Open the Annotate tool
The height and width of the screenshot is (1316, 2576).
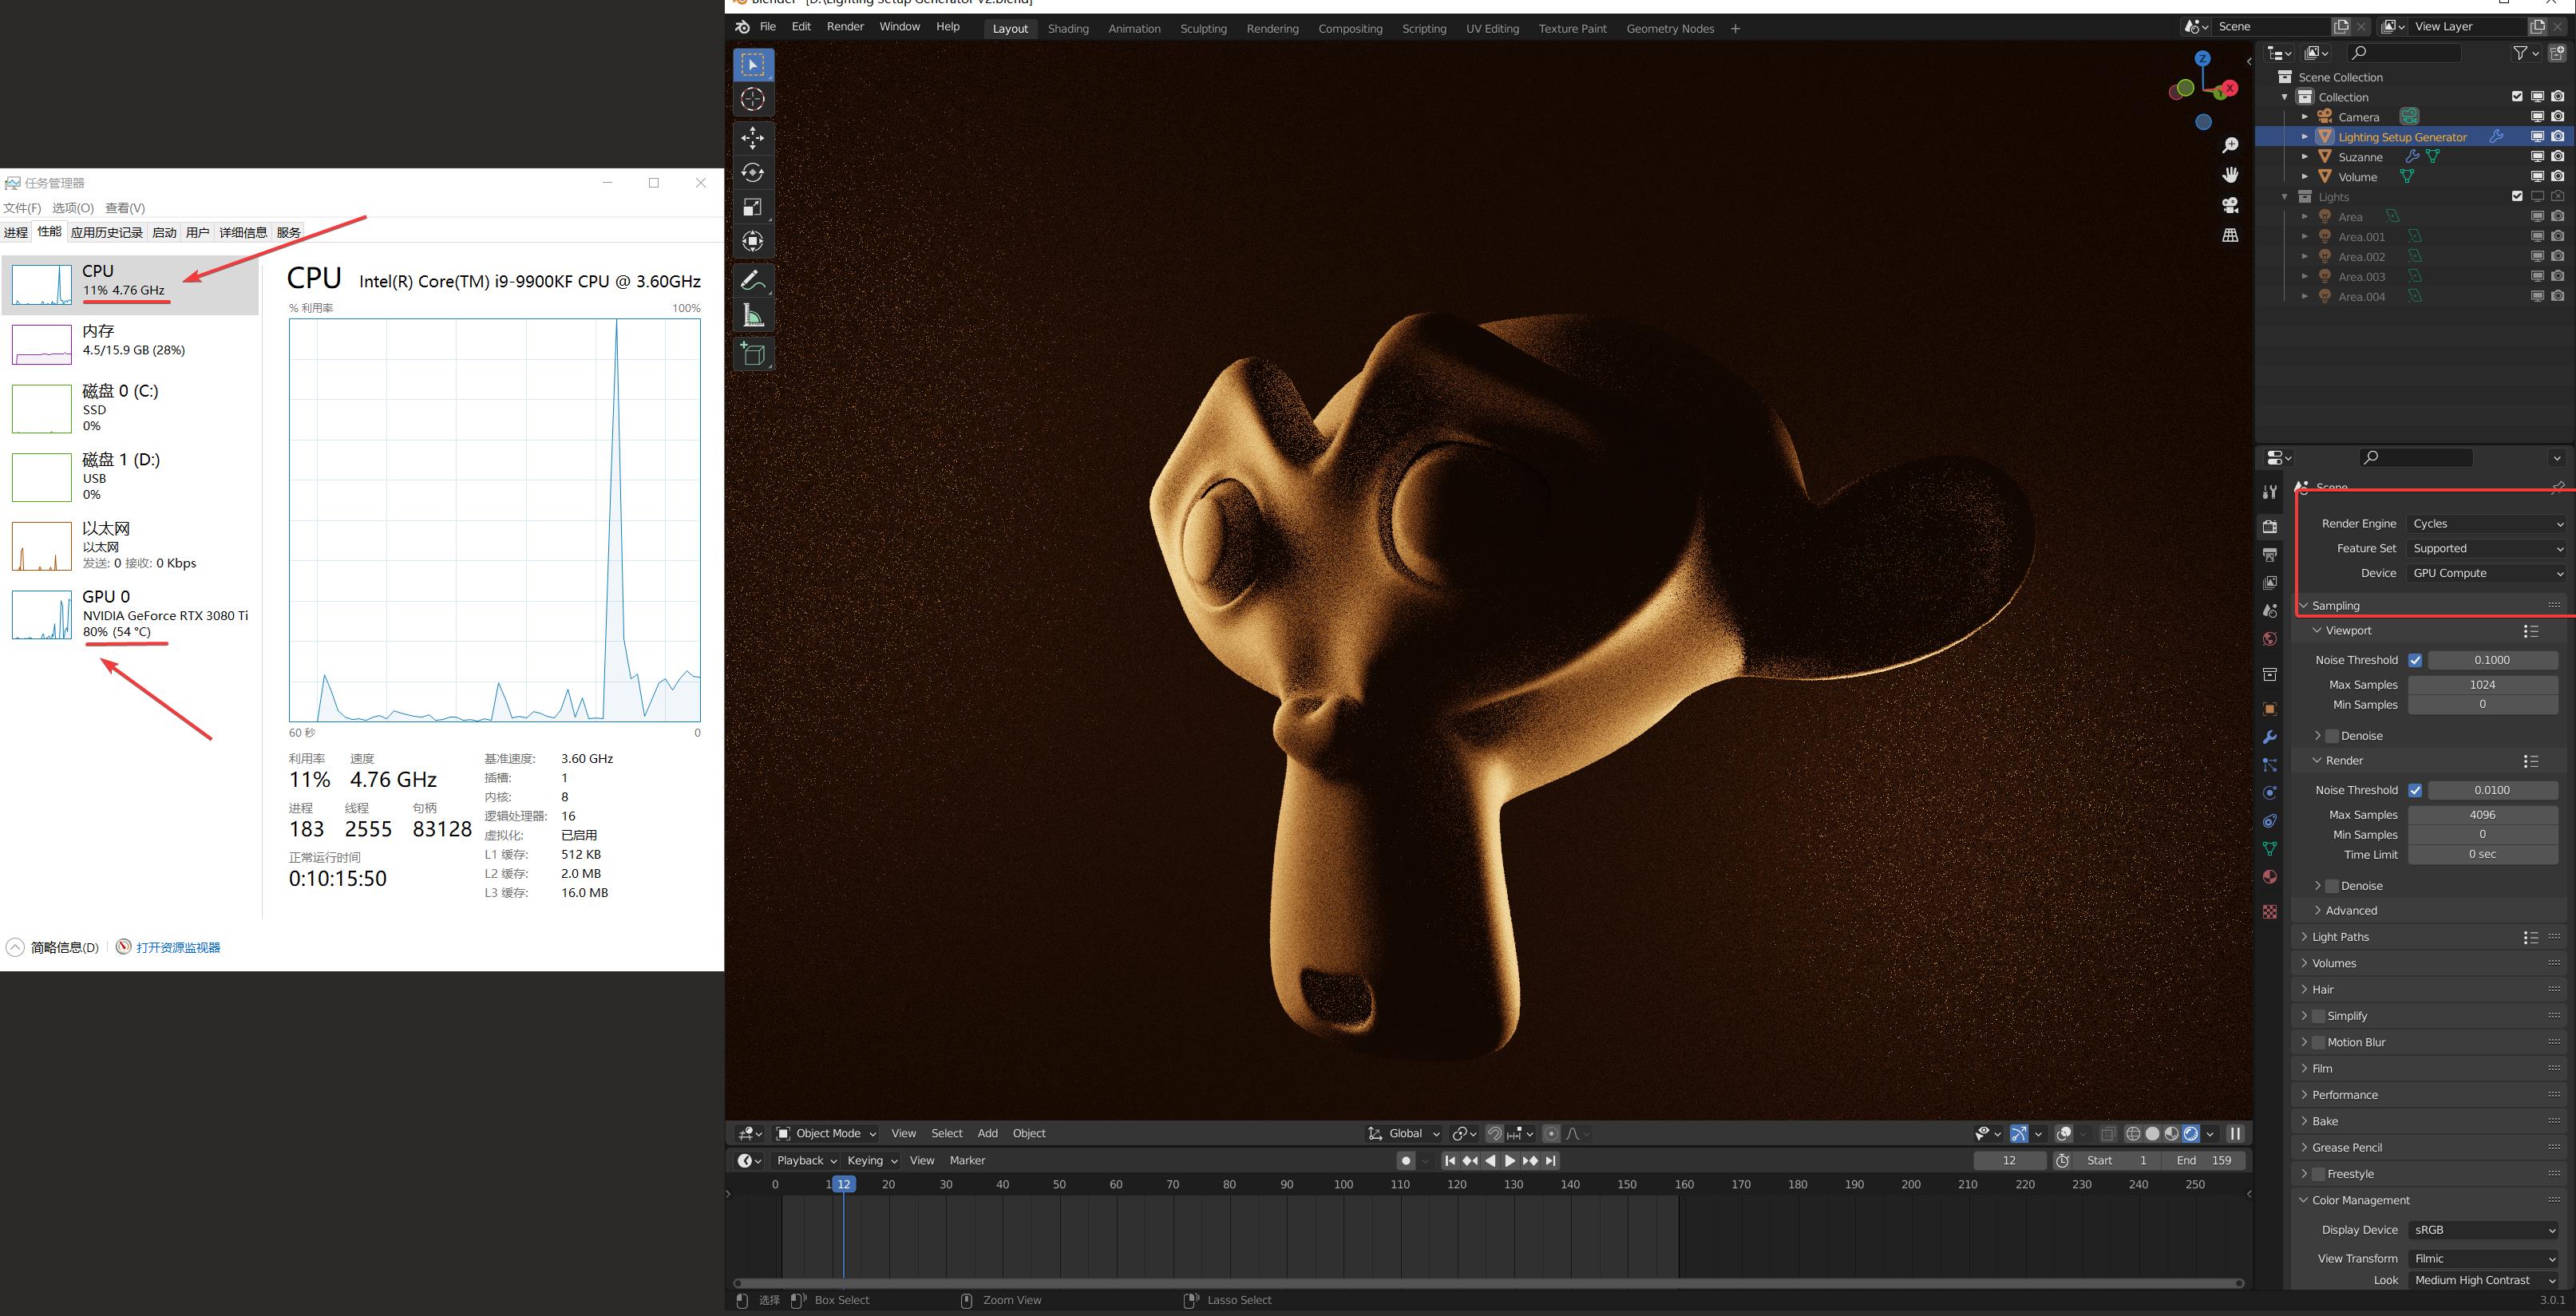[753, 279]
